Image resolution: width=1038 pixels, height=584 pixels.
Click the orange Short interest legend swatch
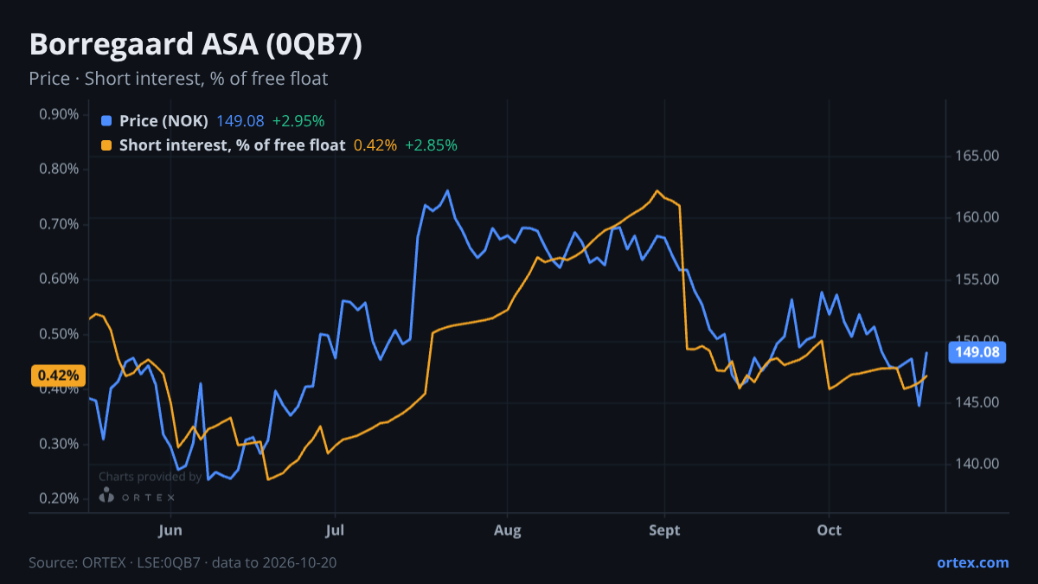click(x=106, y=145)
